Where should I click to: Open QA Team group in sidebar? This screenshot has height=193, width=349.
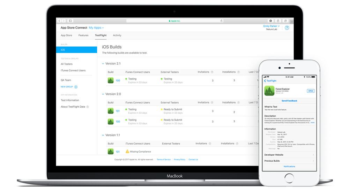coord(66,80)
